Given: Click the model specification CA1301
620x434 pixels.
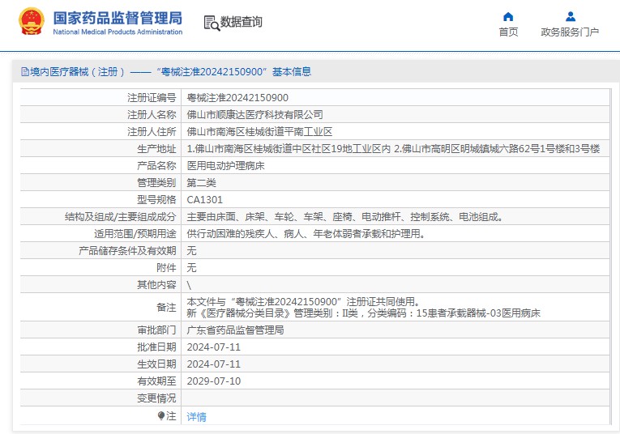Looking at the screenshot, I should (205, 200).
